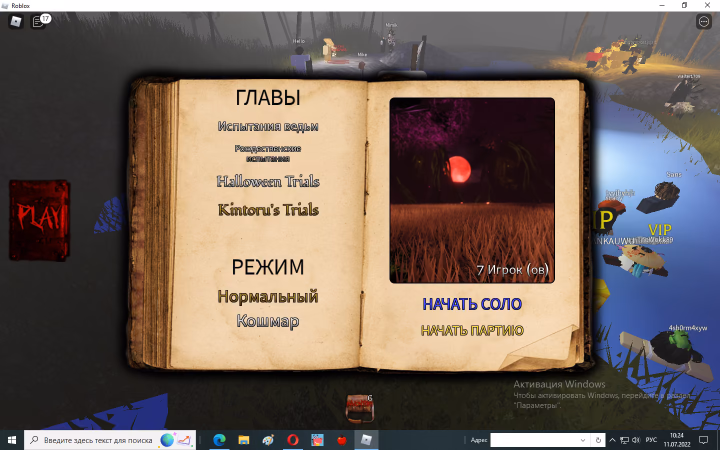This screenshot has width=720, height=450.
Task: Open the paint palette app in taskbar
Action: point(268,440)
